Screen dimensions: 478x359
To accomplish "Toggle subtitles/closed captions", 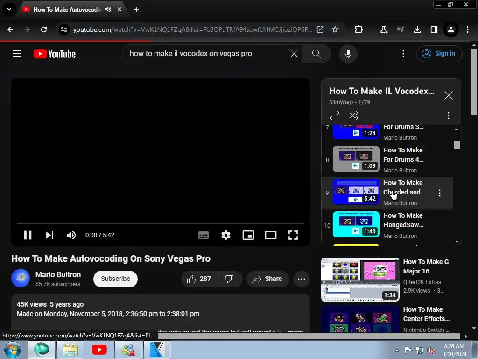I will 204,235.
